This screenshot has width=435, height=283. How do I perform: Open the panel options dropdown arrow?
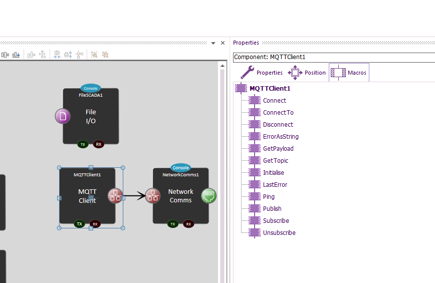pos(213,43)
